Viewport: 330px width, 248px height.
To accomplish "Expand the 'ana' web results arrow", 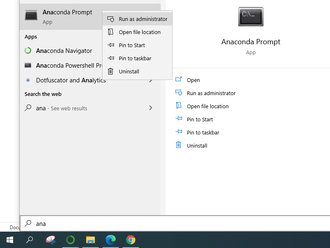I will click(150, 108).
